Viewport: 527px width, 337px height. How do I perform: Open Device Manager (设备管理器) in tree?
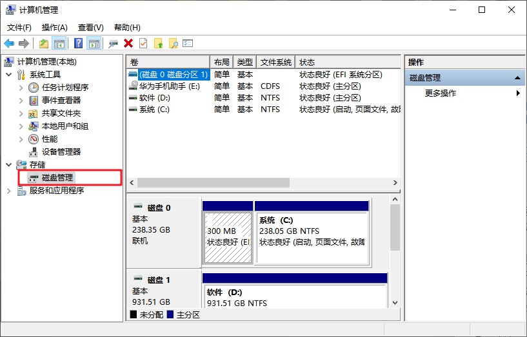click(x=61, y=151)
